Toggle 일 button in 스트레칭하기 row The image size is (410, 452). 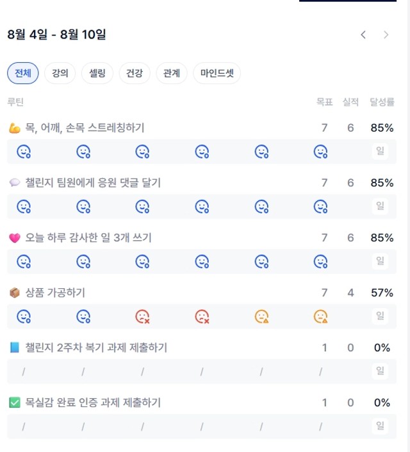tap(380, 151)
